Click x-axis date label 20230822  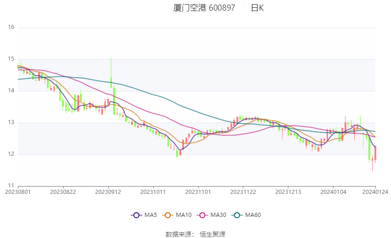pyautogui.click(x=63, y=192)
